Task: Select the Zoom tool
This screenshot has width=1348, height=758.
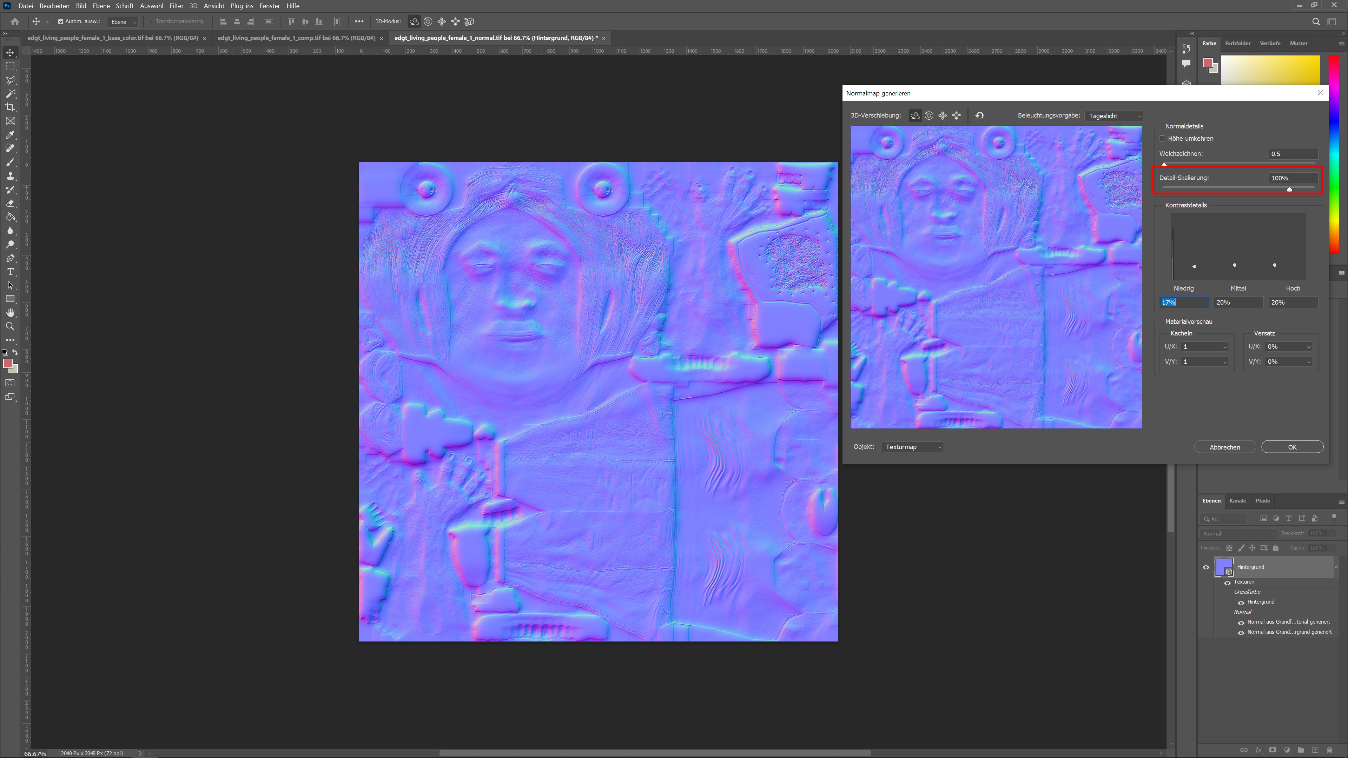Action: [x=10, y=326]
